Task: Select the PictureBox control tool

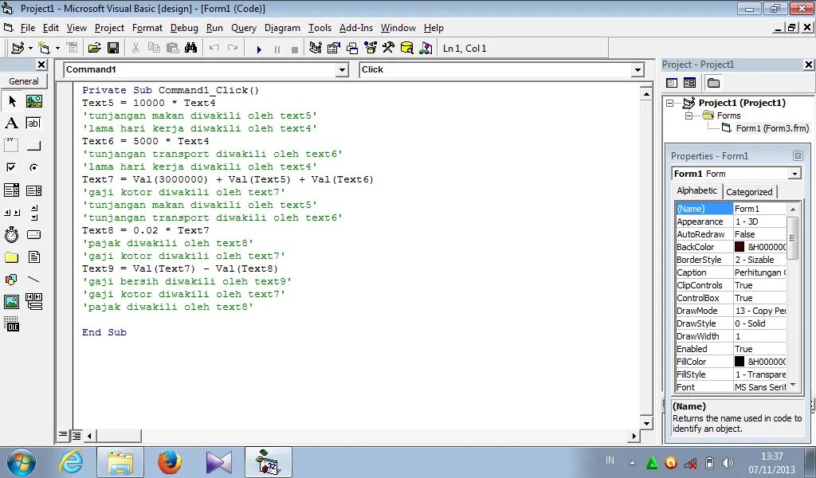Action: click(x=33, y=101)
